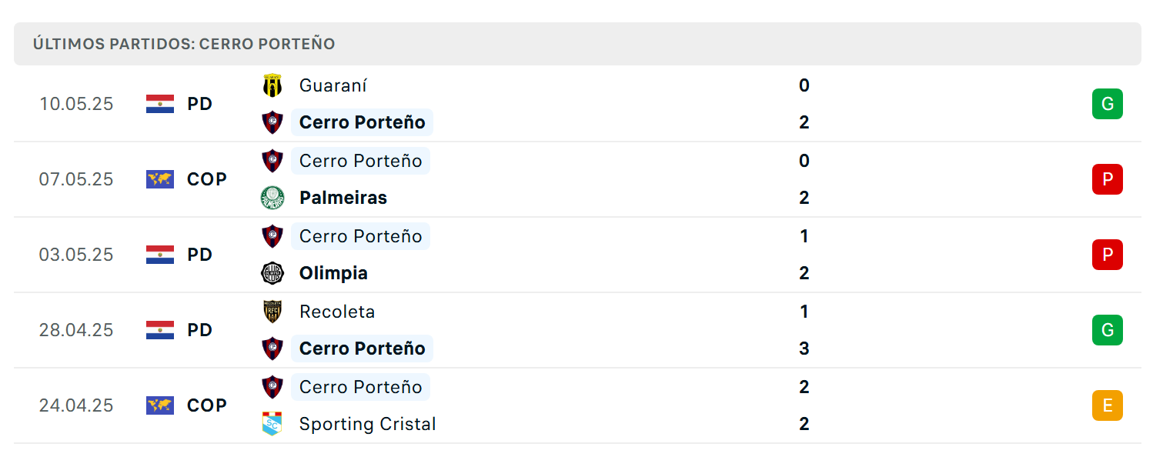Screen dimensions: 1153x457
Task: Click the Recoleta club crest icon
Action: click(272, 312)
